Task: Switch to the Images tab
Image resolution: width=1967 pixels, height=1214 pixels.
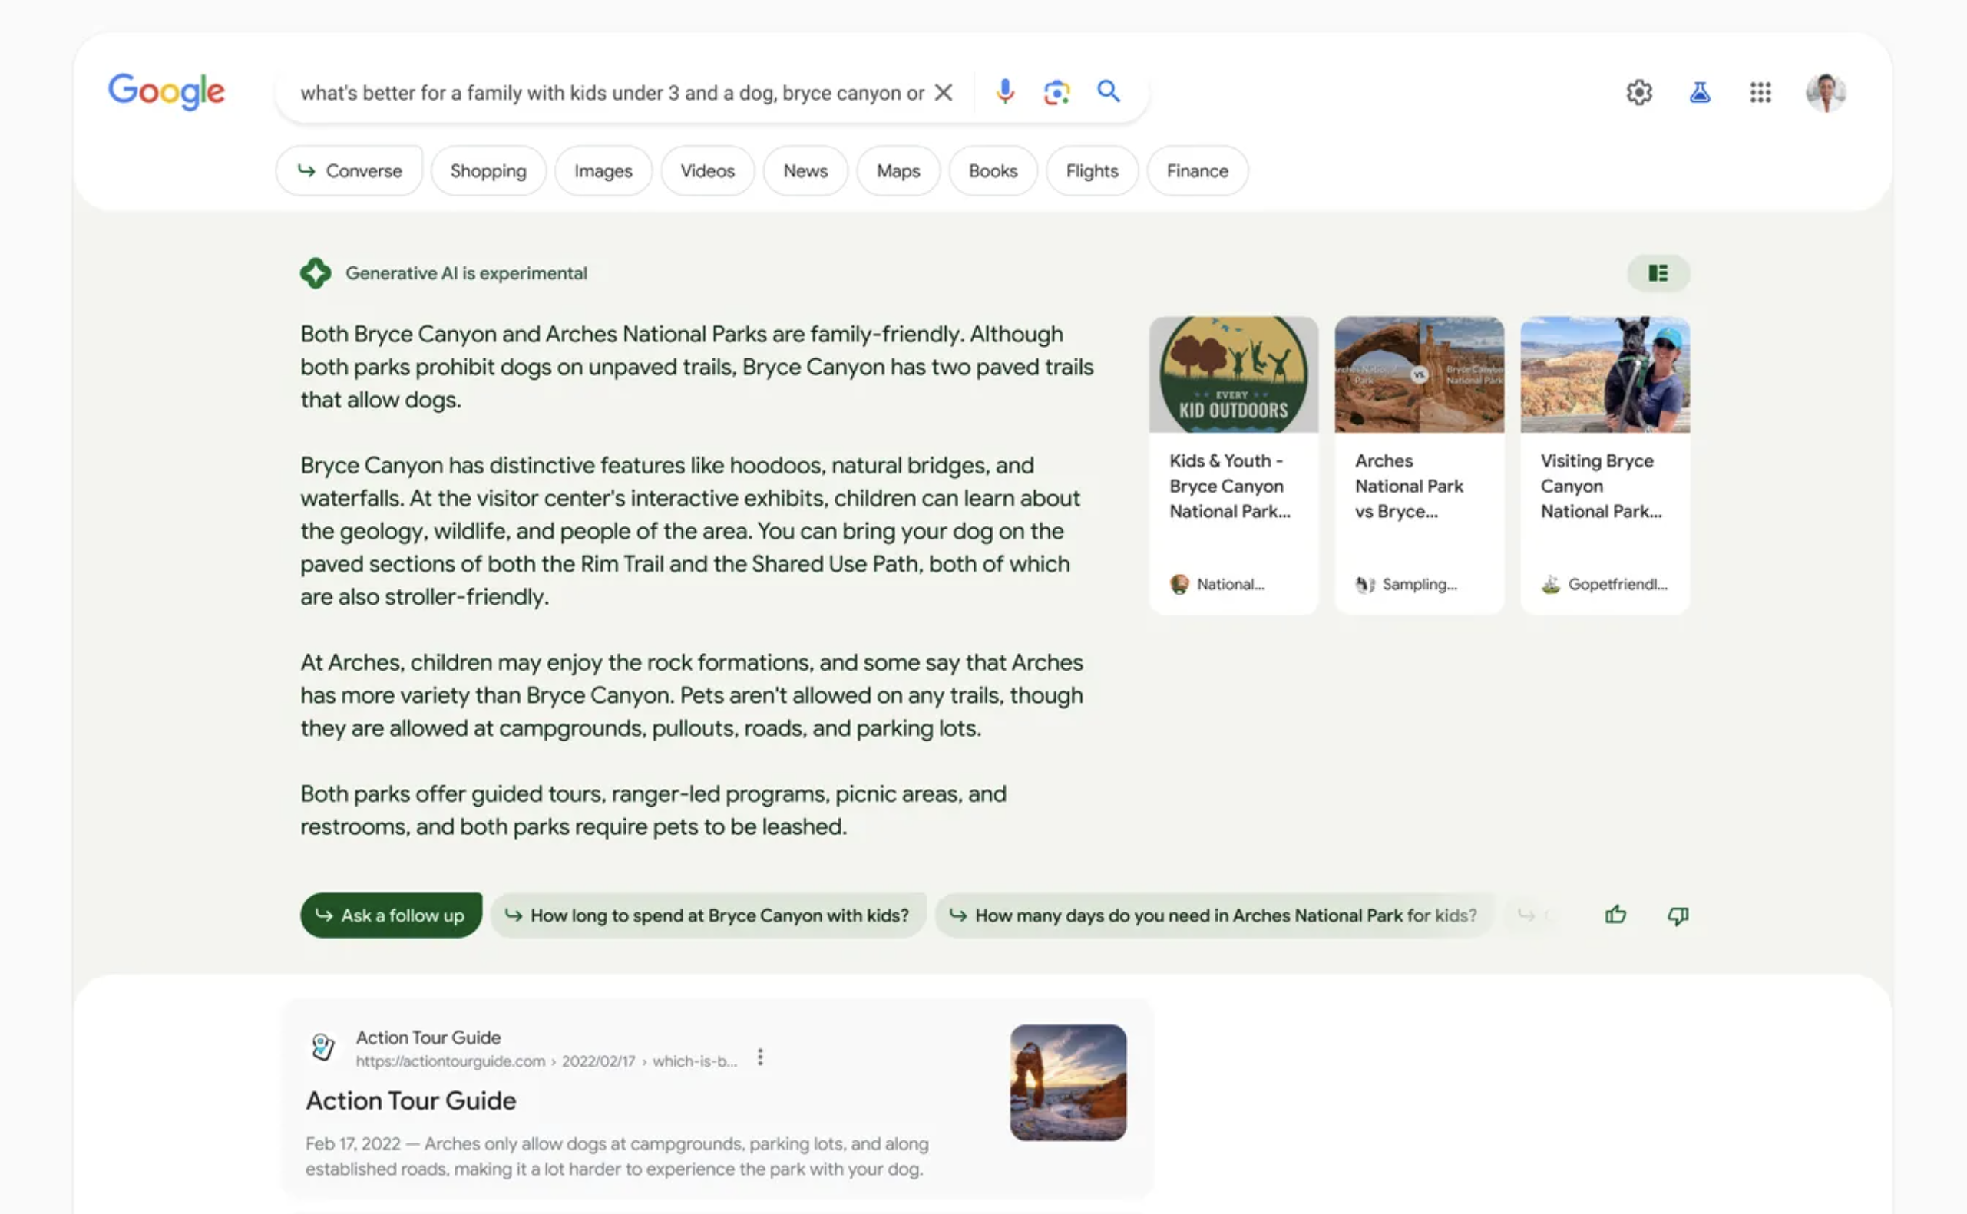Action: 603,171
